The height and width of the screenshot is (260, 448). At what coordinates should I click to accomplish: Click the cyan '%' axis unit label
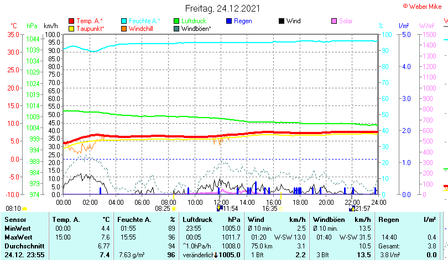381,26
